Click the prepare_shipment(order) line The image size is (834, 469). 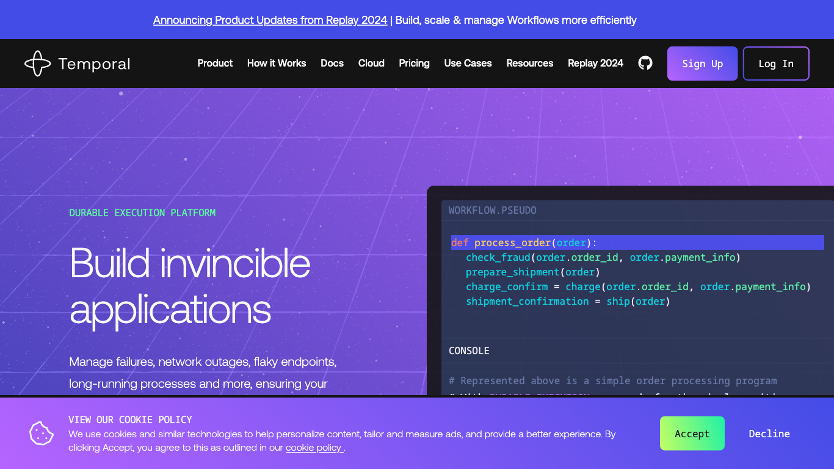click(533, 272)
